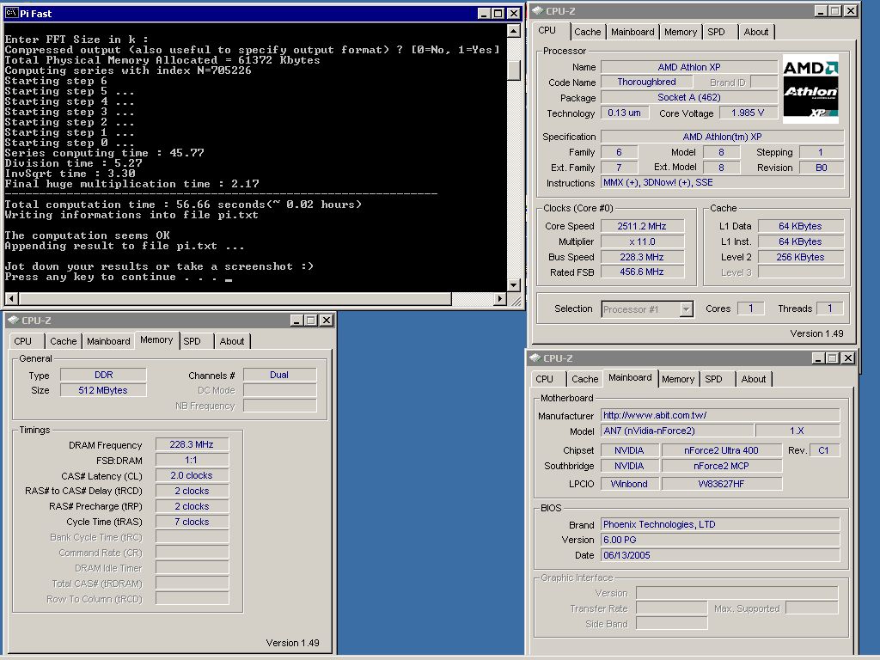
Task: Click the Threads count value field
Action: [830, 309]
